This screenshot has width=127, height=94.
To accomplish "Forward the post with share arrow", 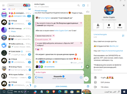I will (x=87, y=67).
